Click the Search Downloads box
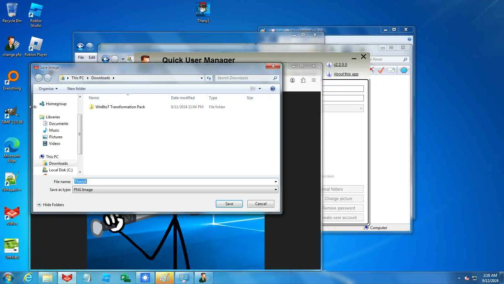Image resolution: width=504 pixels, height=284 pixels. tap(247, 78)
